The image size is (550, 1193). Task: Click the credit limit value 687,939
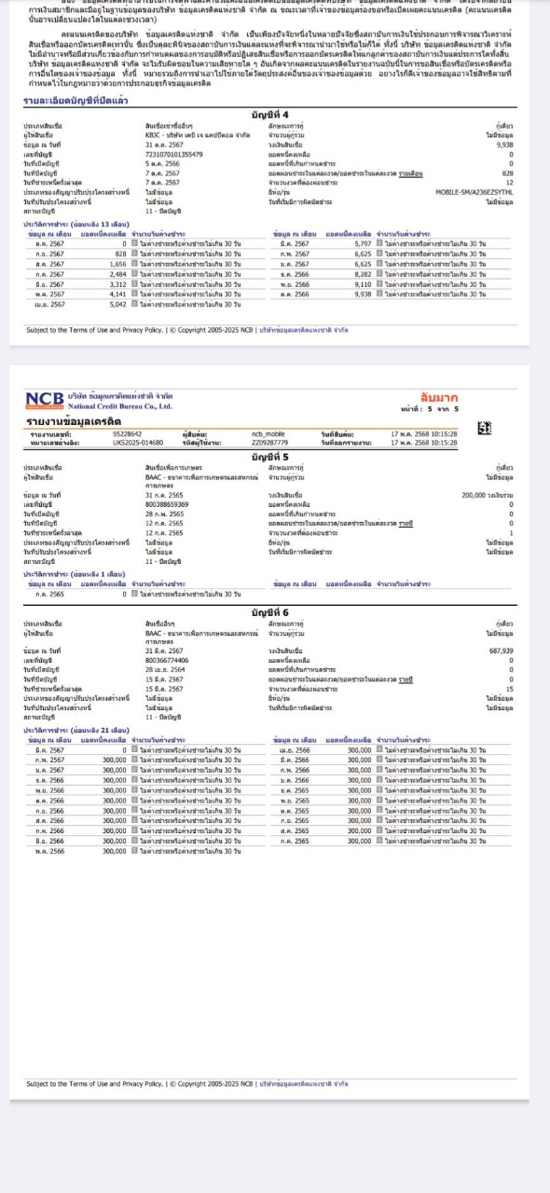pos(501,650)
